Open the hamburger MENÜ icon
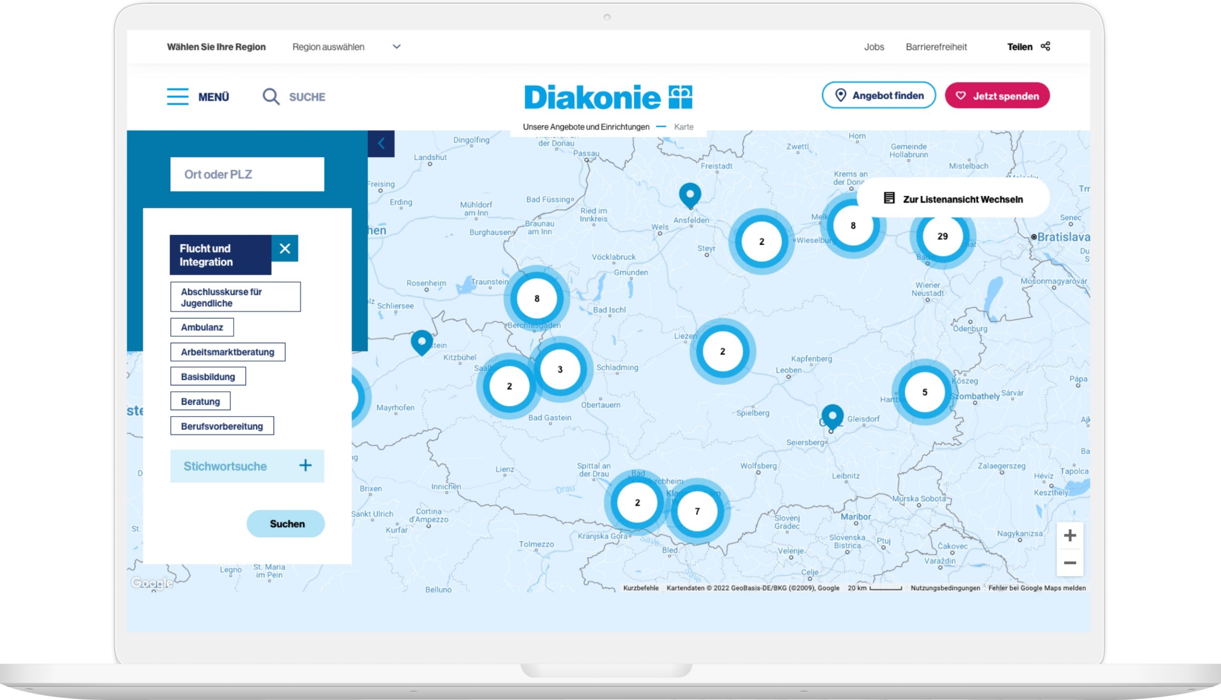 pos(177,97)
